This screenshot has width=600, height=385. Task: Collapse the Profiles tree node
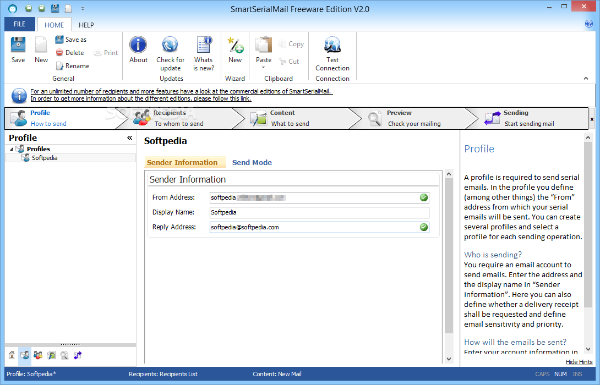pos(12,149)
